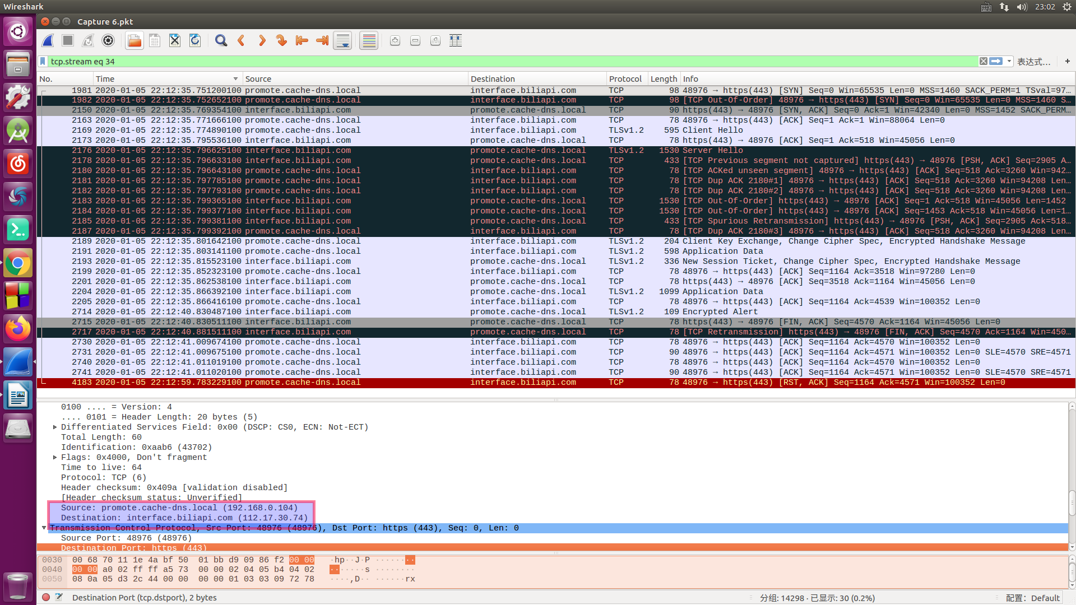Click the 表达式 expression button

click(1033, 62)
